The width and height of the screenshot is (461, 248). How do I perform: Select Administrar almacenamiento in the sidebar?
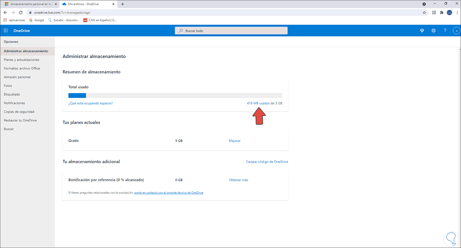(27, 51)
